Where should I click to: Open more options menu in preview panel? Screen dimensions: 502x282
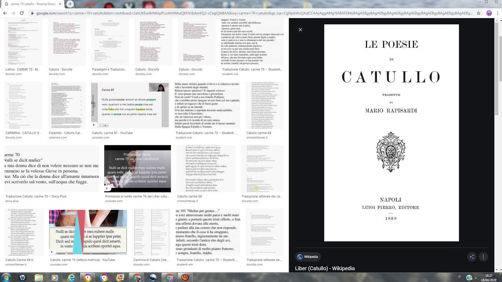click(x=483, y=257)
